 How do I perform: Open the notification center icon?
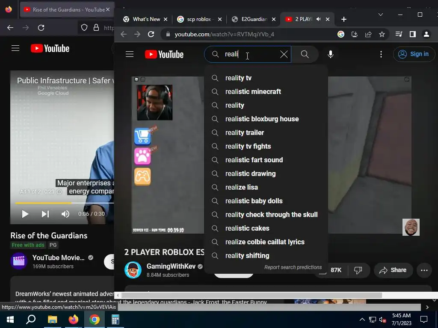tap(424, 319)
